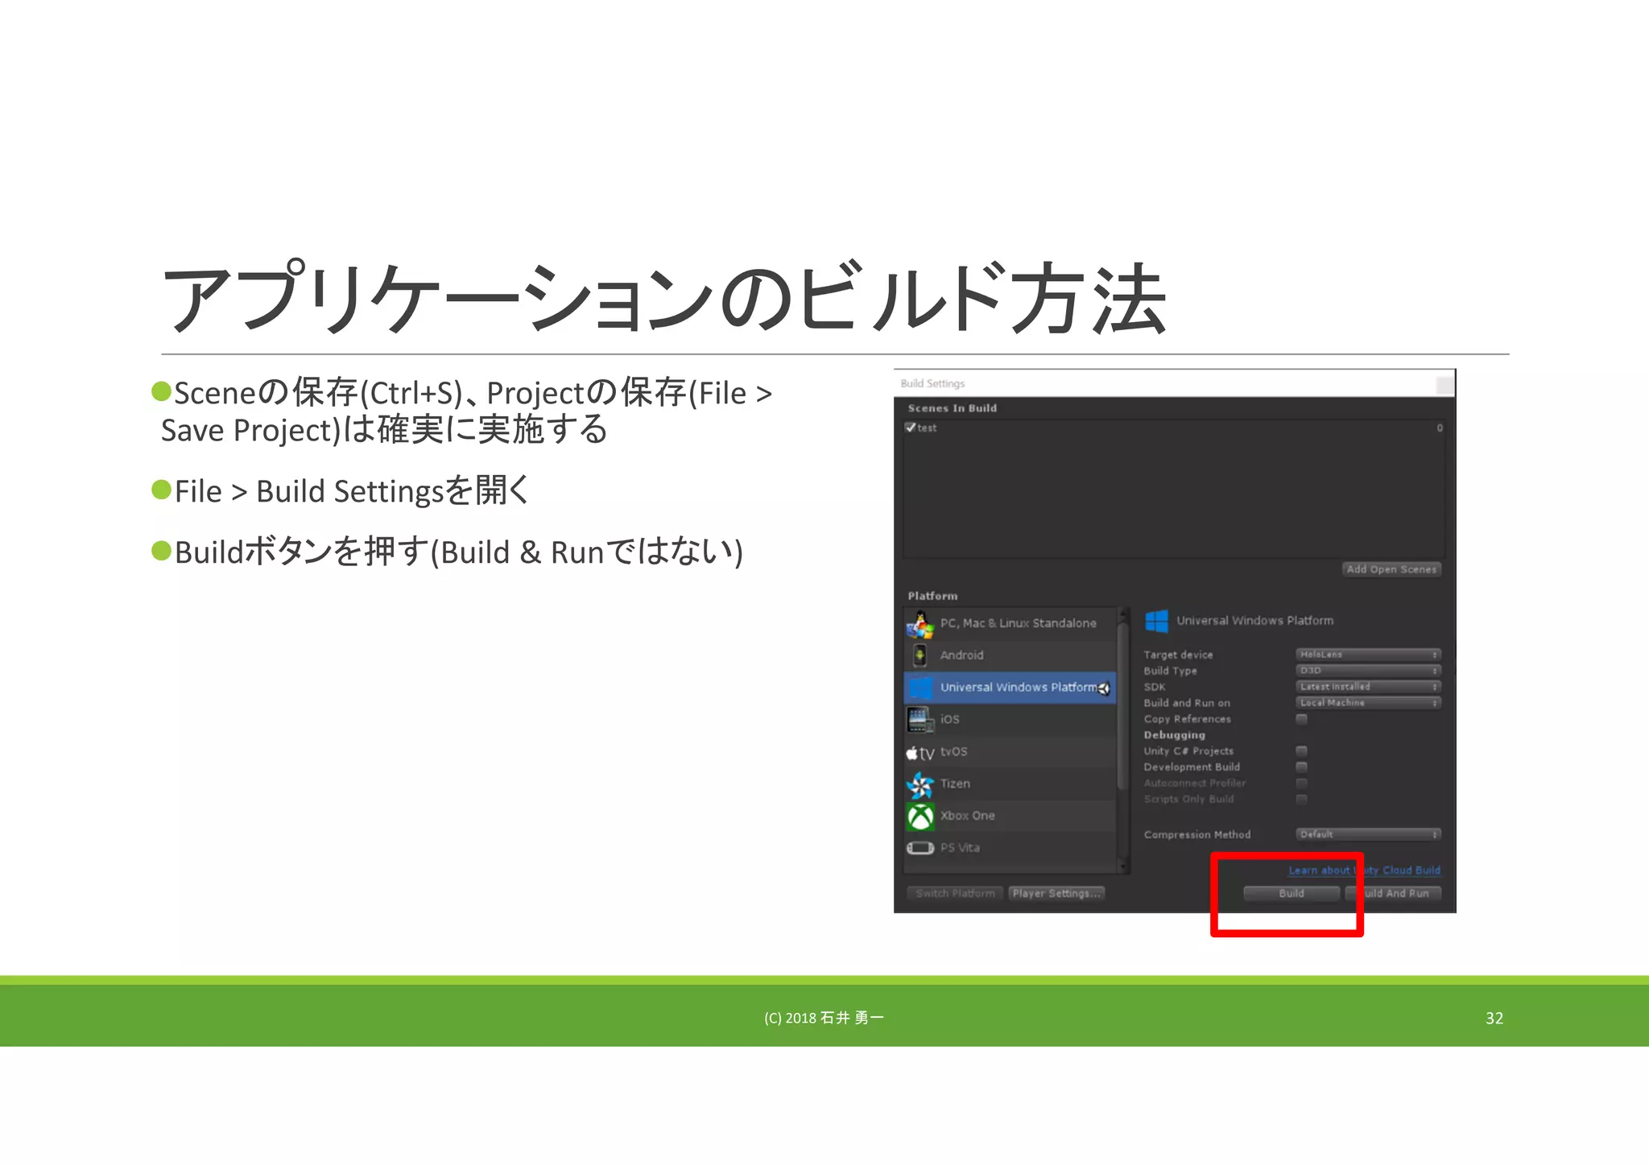Screen dimensions: 1649x1166
Task: Select iOS platform row
Action: (x=1010, y=720)
